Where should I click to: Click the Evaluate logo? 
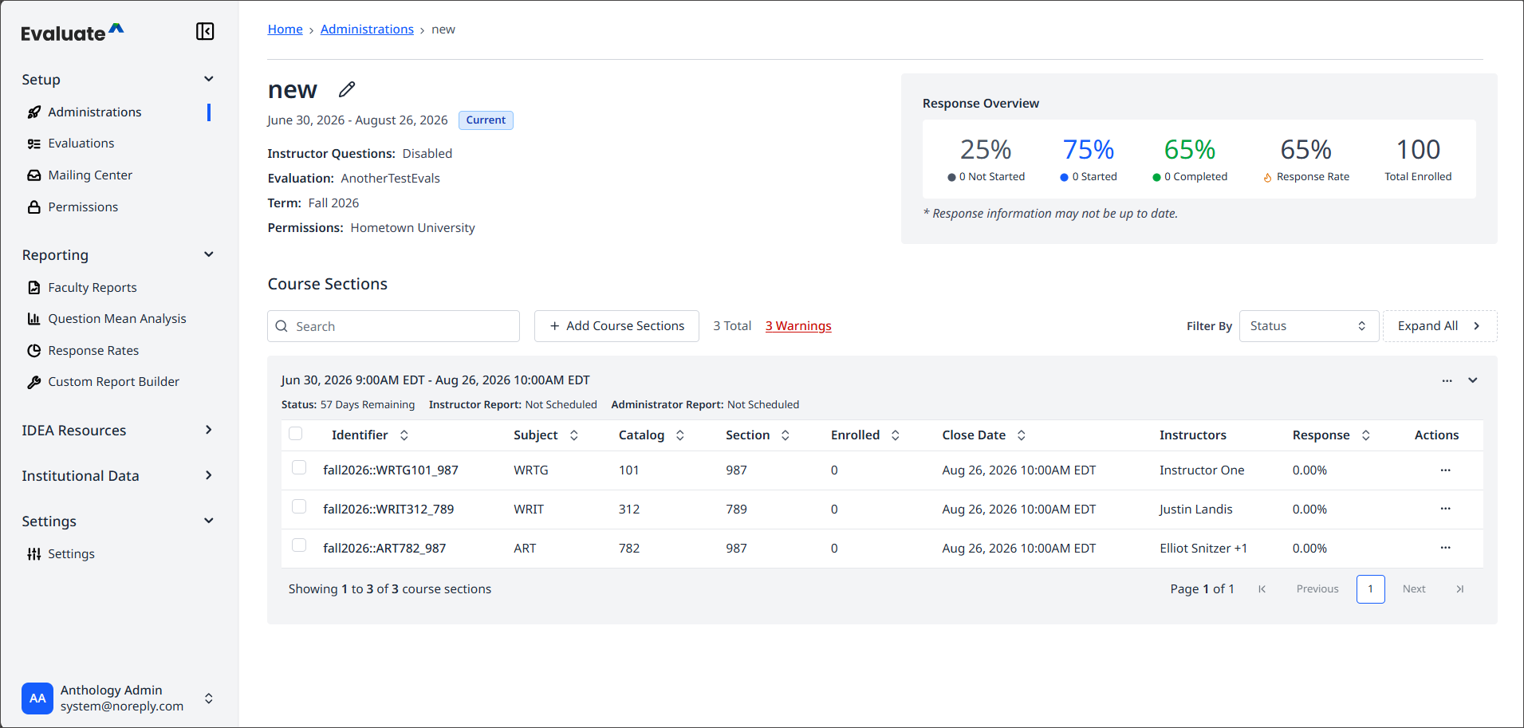[73, 33]
